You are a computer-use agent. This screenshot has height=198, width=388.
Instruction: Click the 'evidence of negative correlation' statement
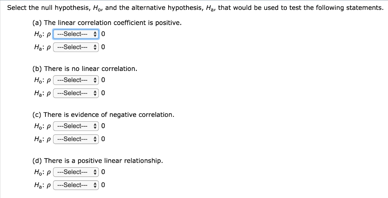click(103, 115)
